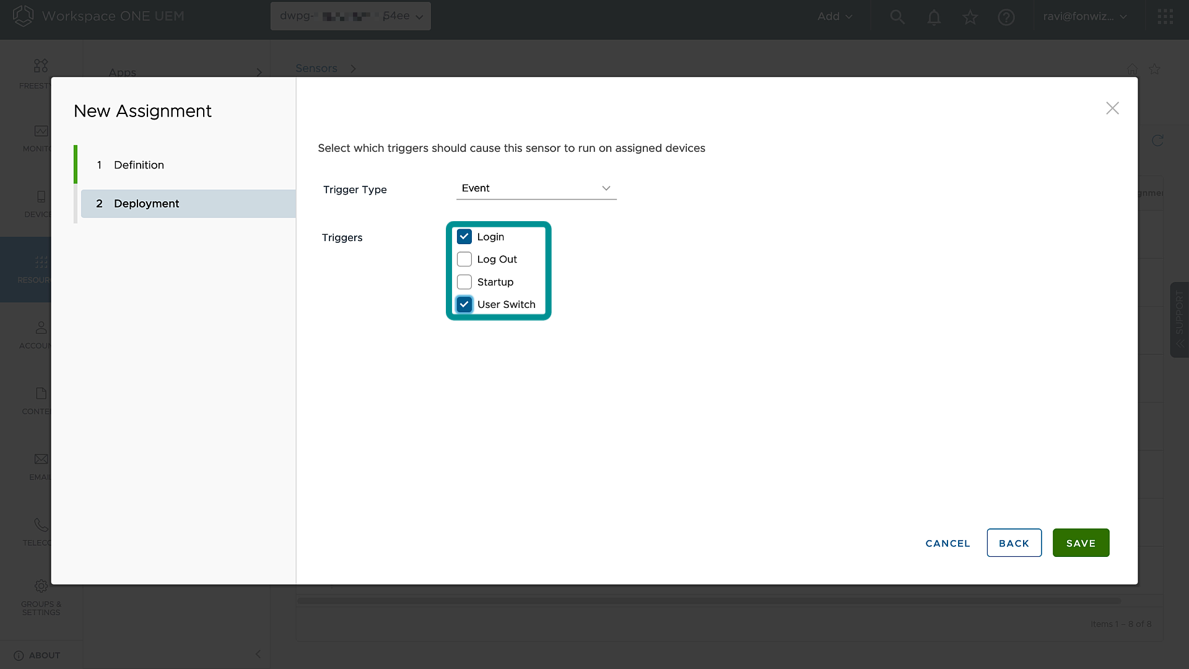
Task: Uncheck the Login trigger checkbox
Action: click(464, 237)
